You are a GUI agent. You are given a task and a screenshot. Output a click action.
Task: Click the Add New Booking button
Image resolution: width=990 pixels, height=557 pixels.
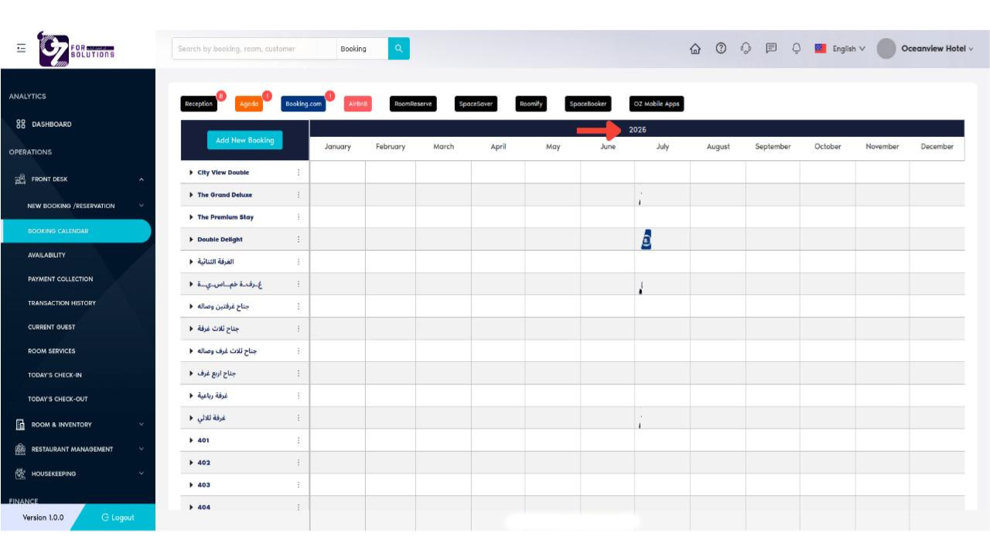click(244, 140)
